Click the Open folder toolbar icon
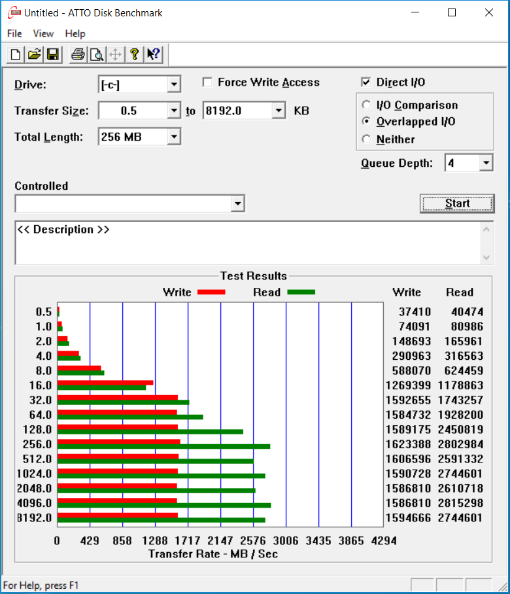This screenshot has height=594, width=510. (x=34, y=54)
